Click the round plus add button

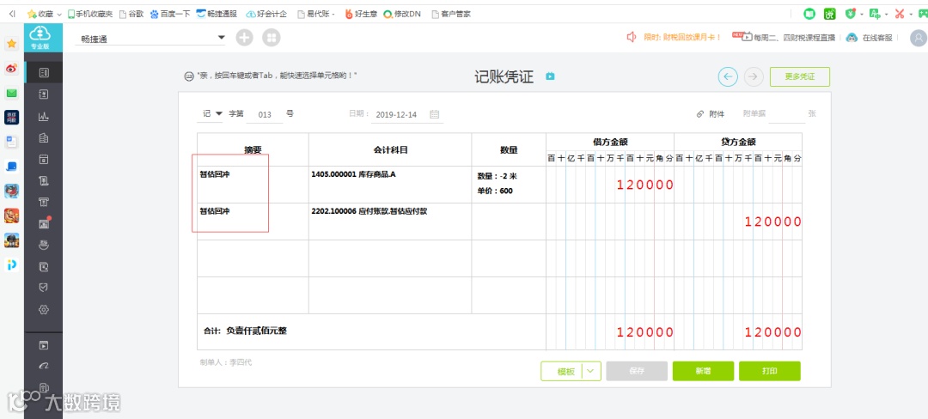pyautogui.click(x=244, y=38)
